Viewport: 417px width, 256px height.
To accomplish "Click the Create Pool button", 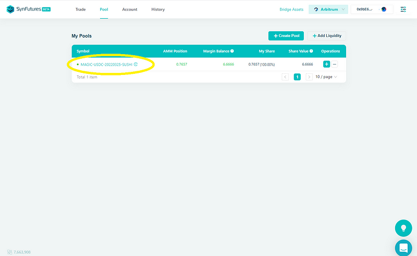I will click(x=286, y=35).
